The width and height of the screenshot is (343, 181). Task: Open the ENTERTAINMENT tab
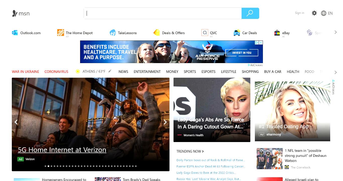pyautogui.click(x=147, y=72)
